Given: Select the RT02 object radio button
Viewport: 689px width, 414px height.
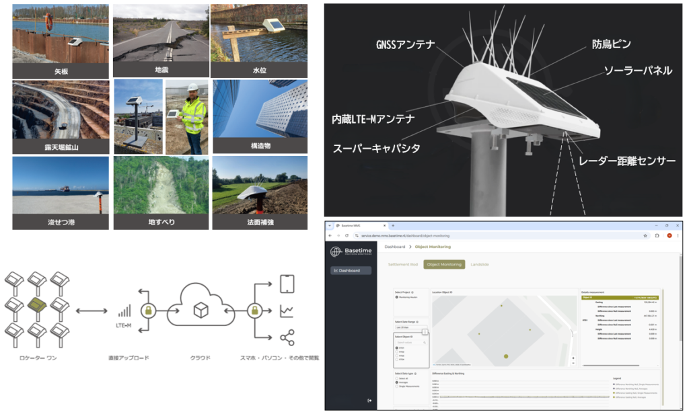Looking at the screenshot, I should (x=398, y=351).
